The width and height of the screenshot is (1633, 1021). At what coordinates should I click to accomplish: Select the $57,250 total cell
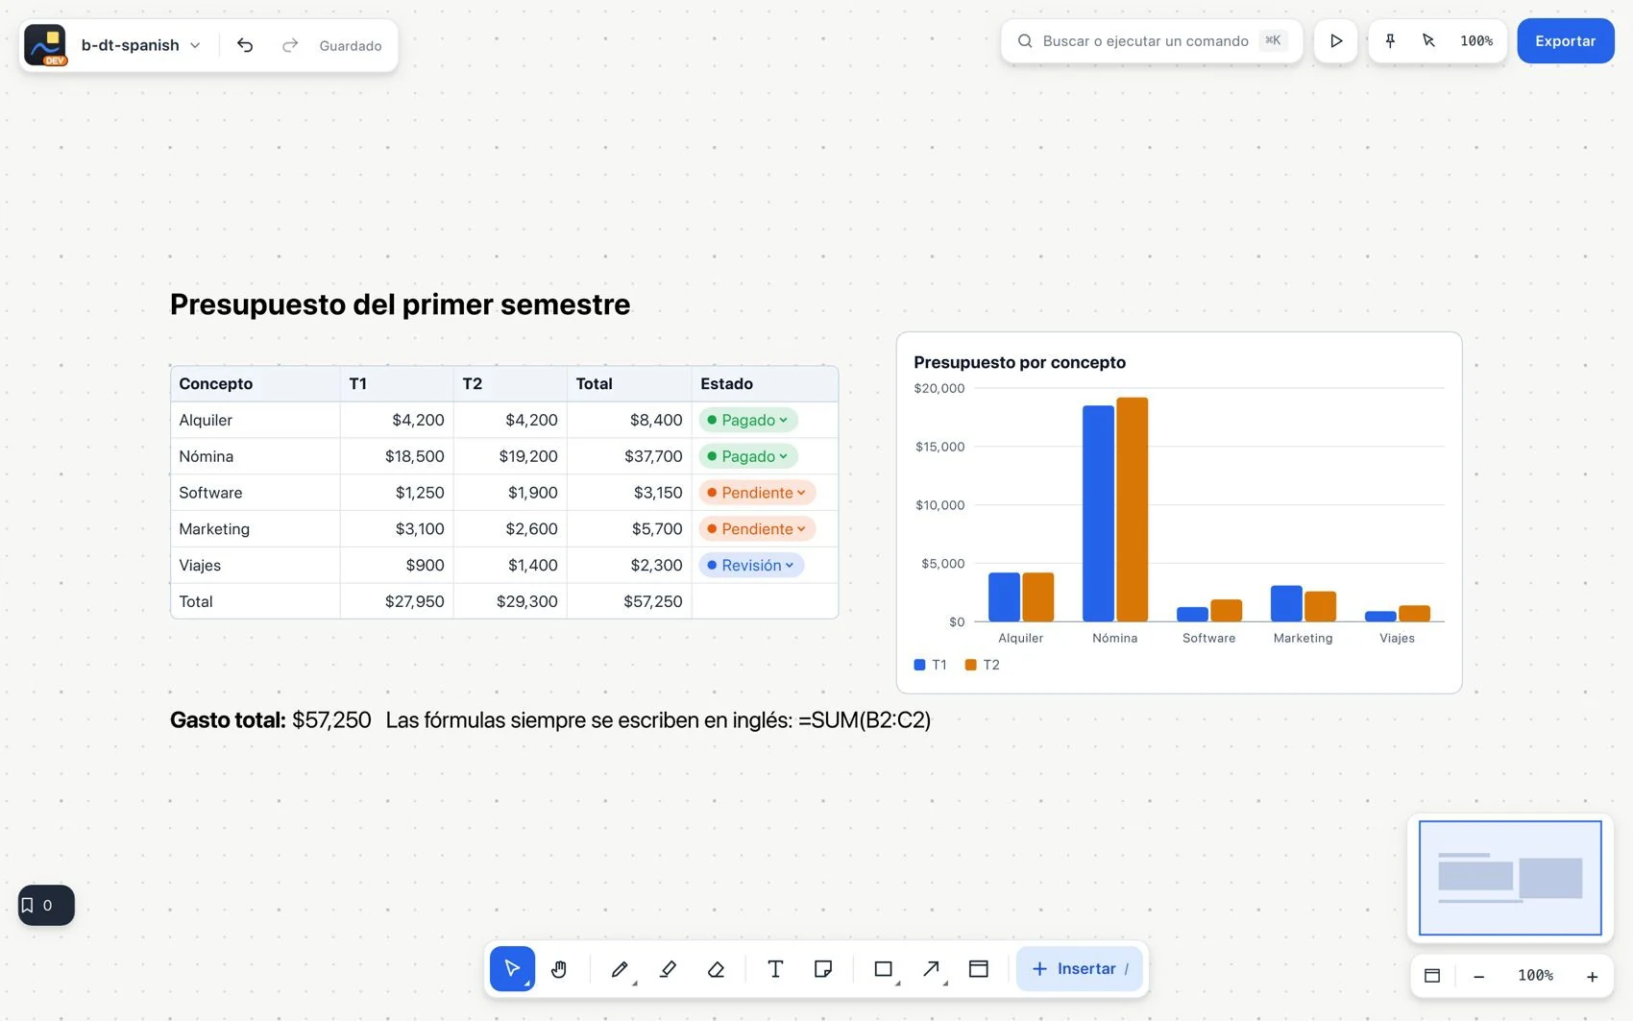[x=629, y=602]
